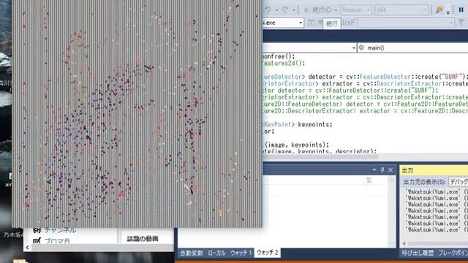468x263 pixels.
Task: Click the Redo arrow icon in toolbar
Action: point(285,9)
